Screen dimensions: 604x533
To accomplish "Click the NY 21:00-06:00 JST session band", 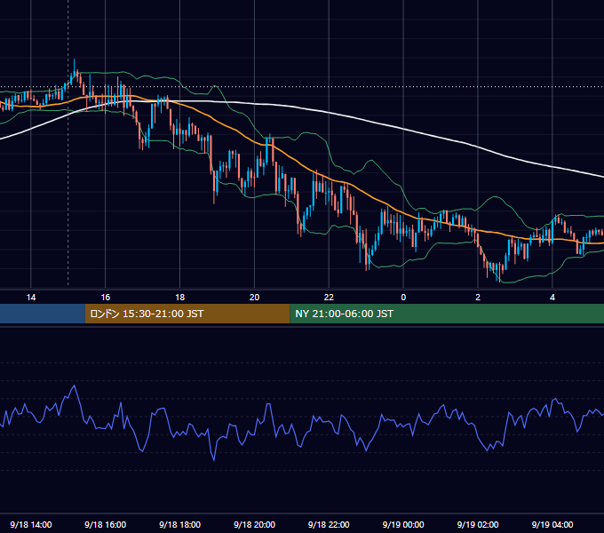I will coord(447,314).
